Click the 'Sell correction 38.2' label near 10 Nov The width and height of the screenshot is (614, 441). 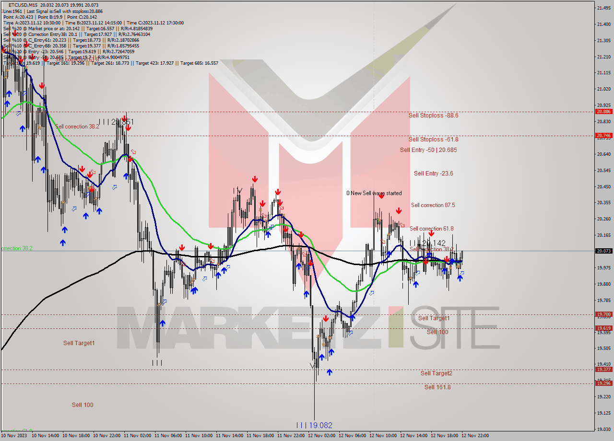point(77,127)
